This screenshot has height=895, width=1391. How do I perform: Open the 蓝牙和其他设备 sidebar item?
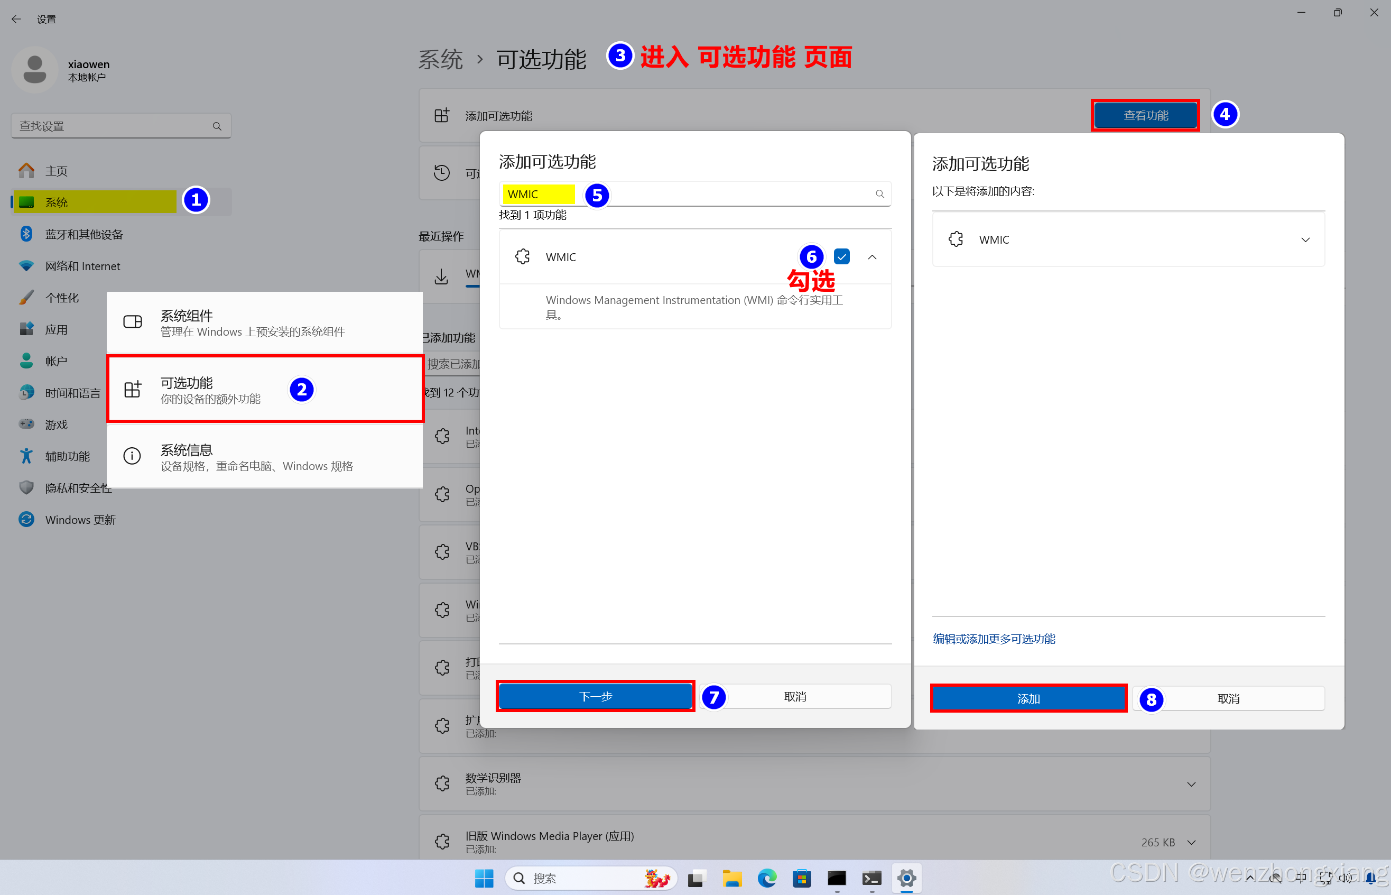84,234
